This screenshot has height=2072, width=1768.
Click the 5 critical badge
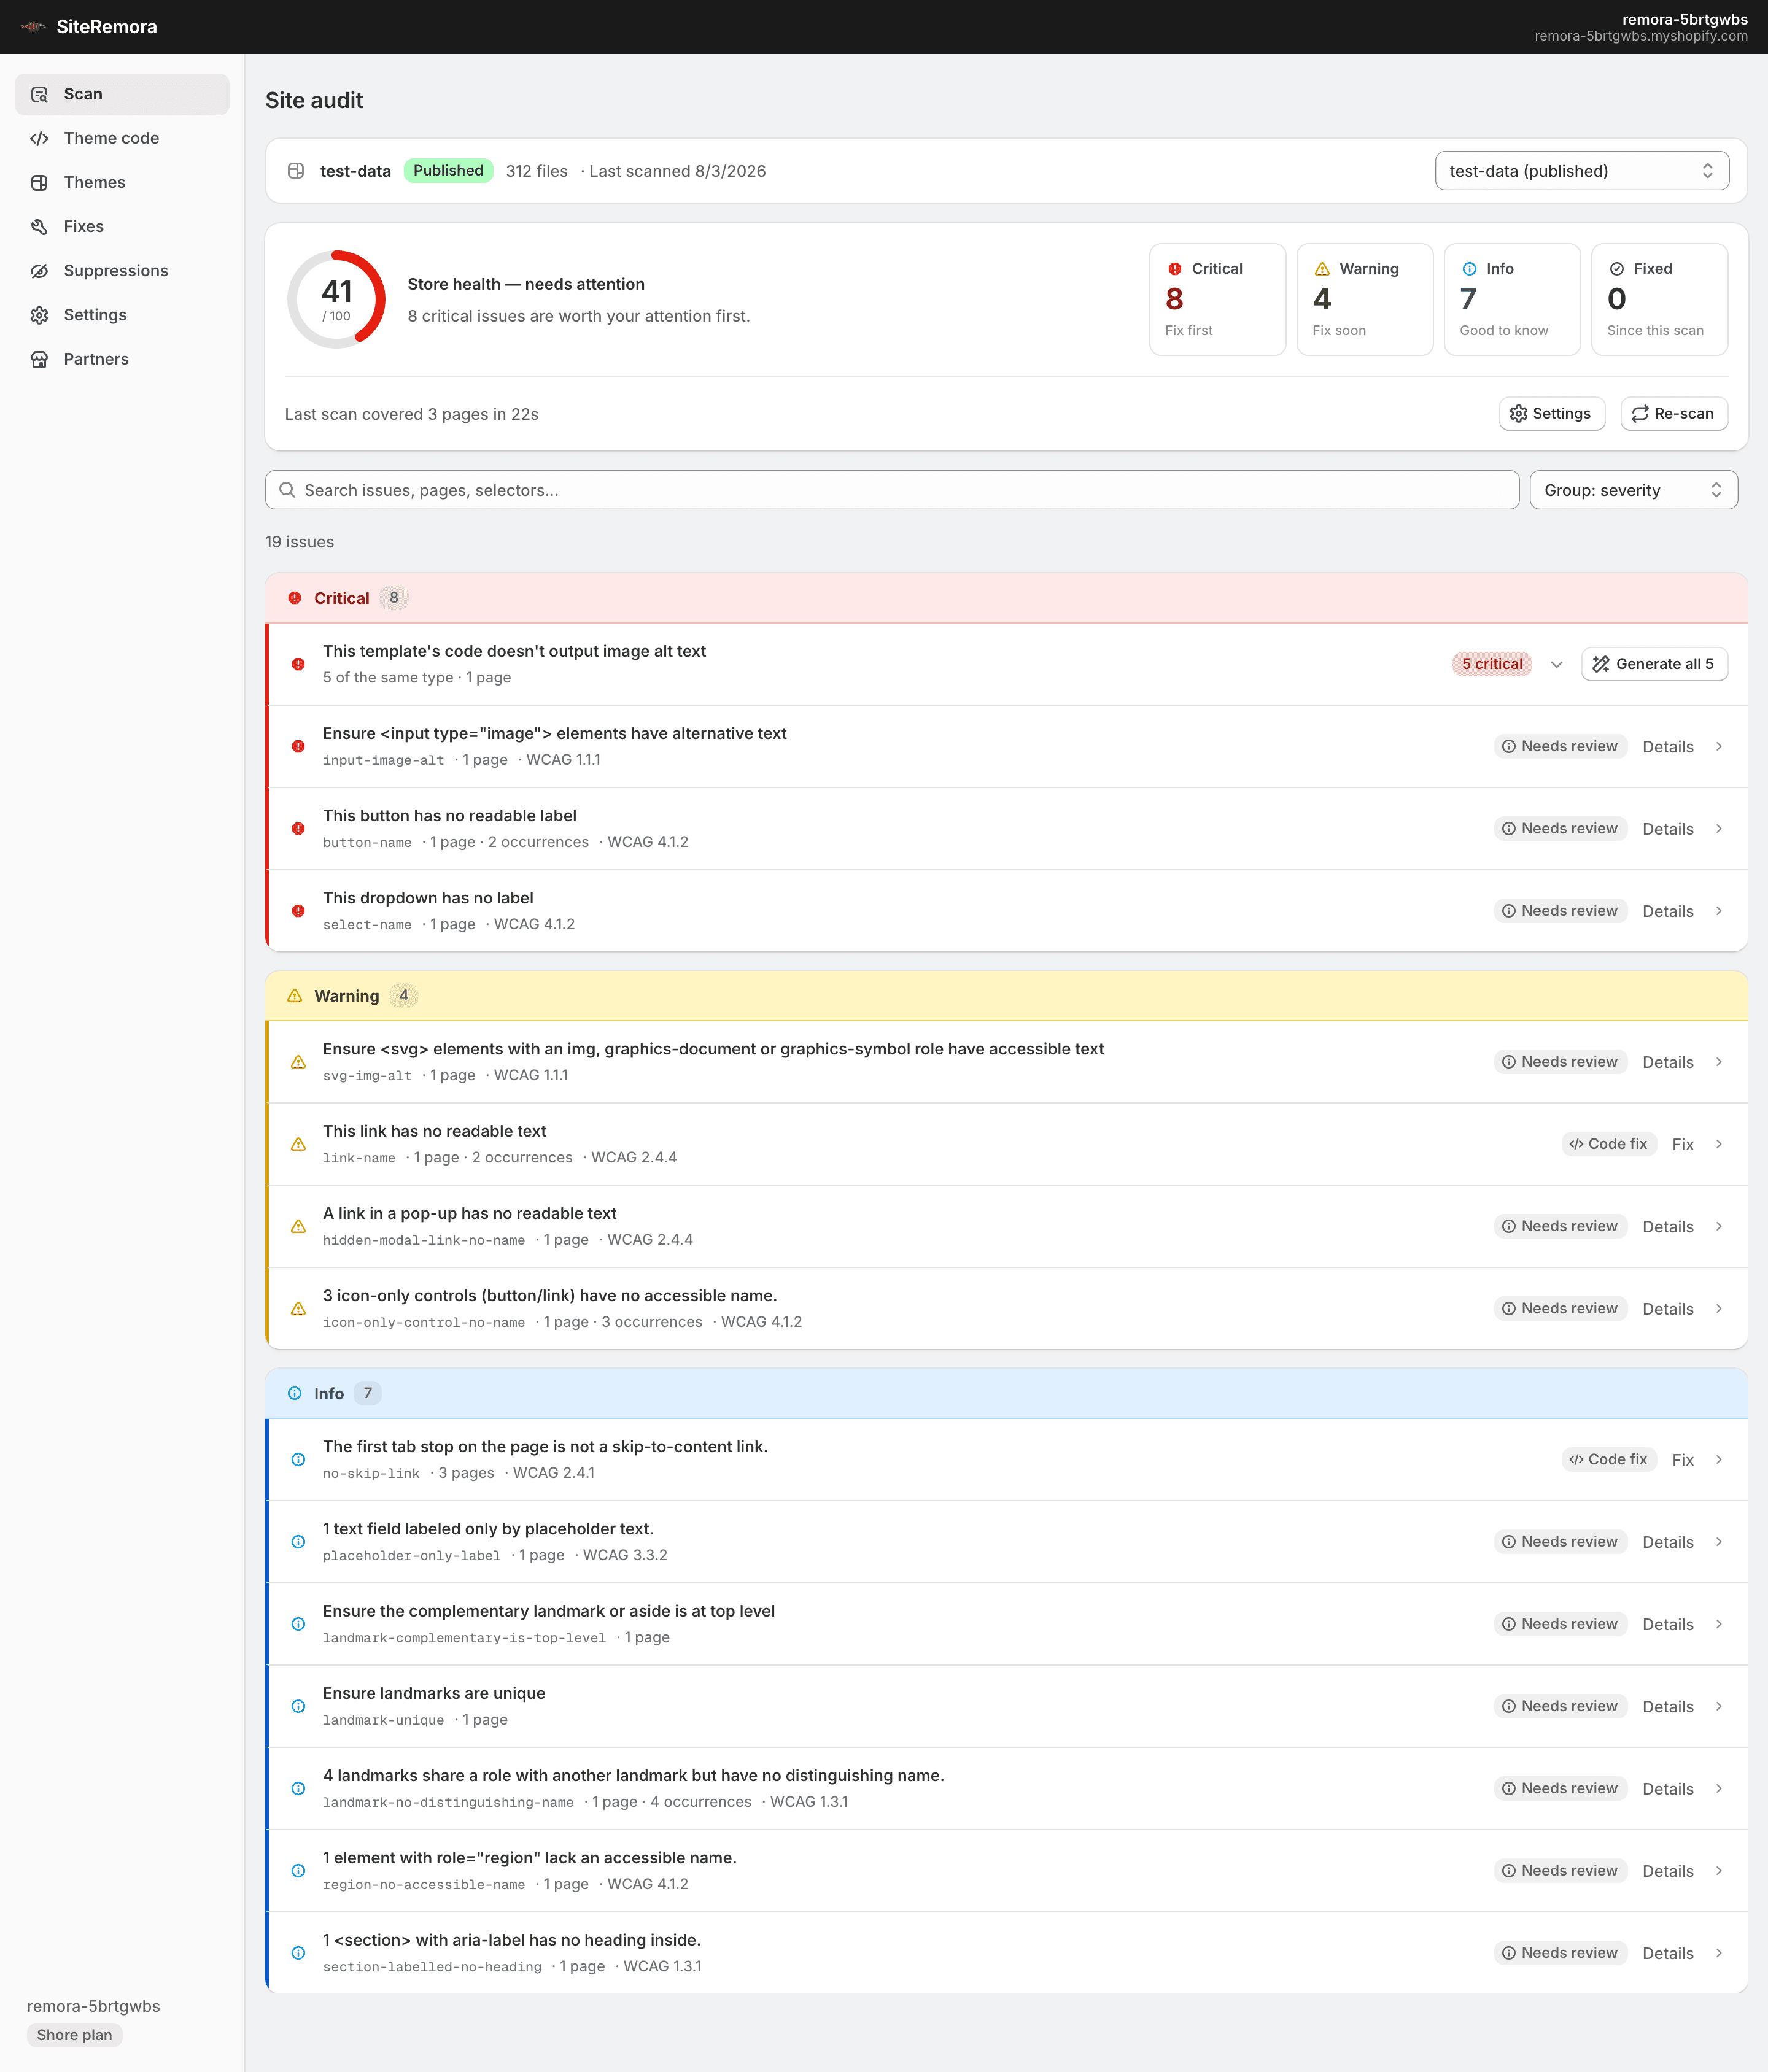pos(1491,664)
